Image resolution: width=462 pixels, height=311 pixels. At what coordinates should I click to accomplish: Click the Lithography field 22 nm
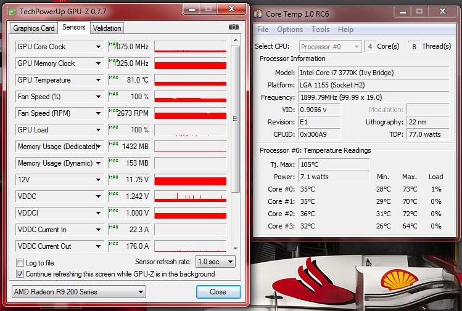tap(428, 122)
